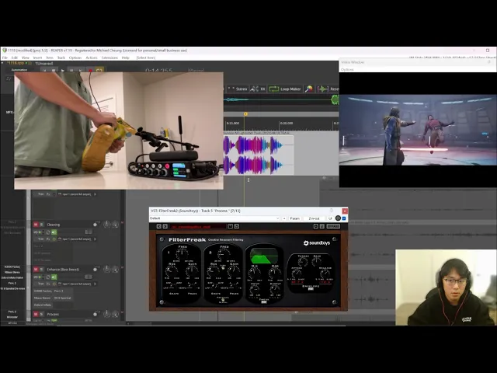
Task: Click the transport record button
Action: 91,71
